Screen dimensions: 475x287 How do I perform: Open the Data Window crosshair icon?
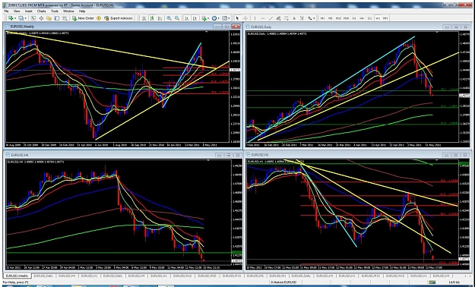click(41, 18)
